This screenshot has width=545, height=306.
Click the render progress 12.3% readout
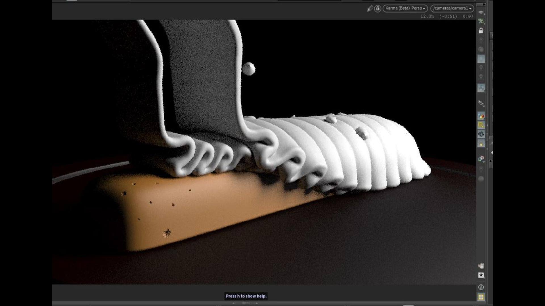(427, 16)
